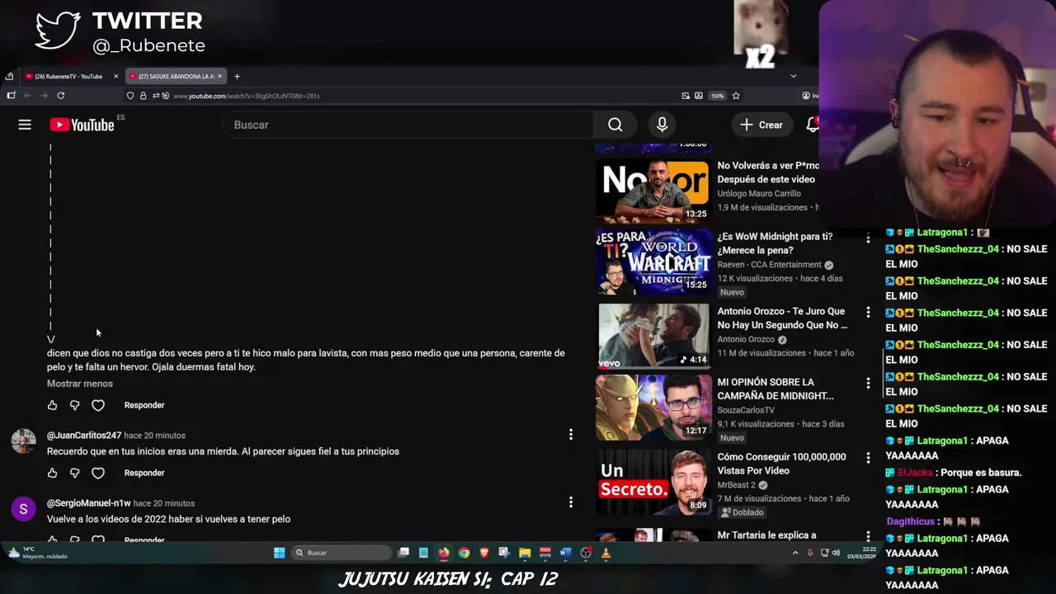Dislike the @JuanCarlitos247 comment
This screenshot has height=594, width=1056.
point(75,473)
